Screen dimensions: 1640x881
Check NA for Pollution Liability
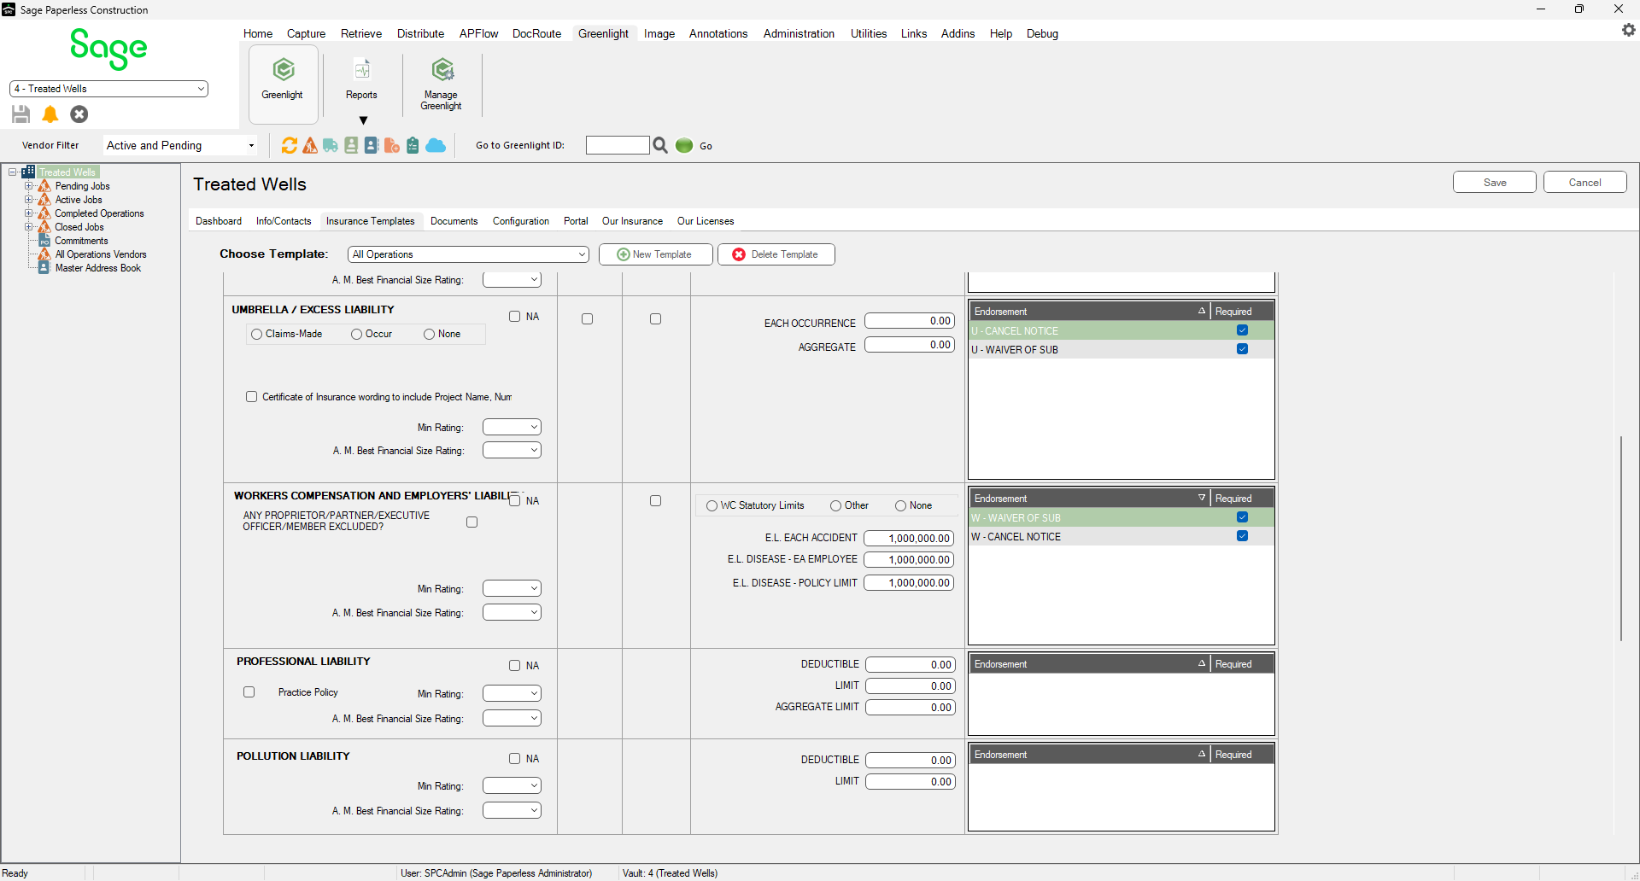pos(515,759)
